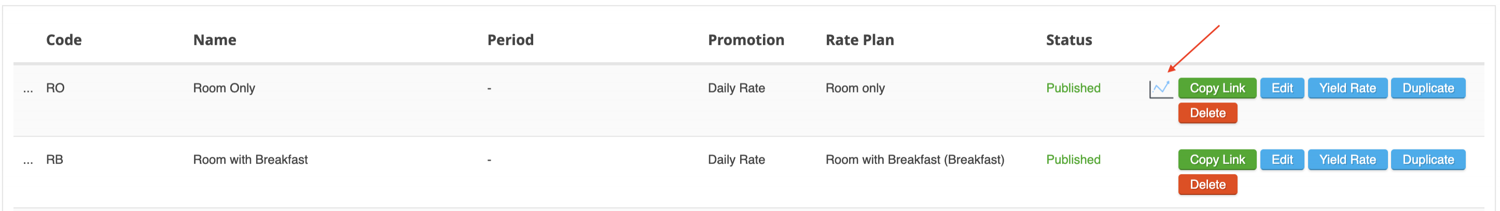Open Yield Rate for Room Only
The height and width of the screenshot is (211, 1500).
pyautogui.click(x=1347, y=88)
